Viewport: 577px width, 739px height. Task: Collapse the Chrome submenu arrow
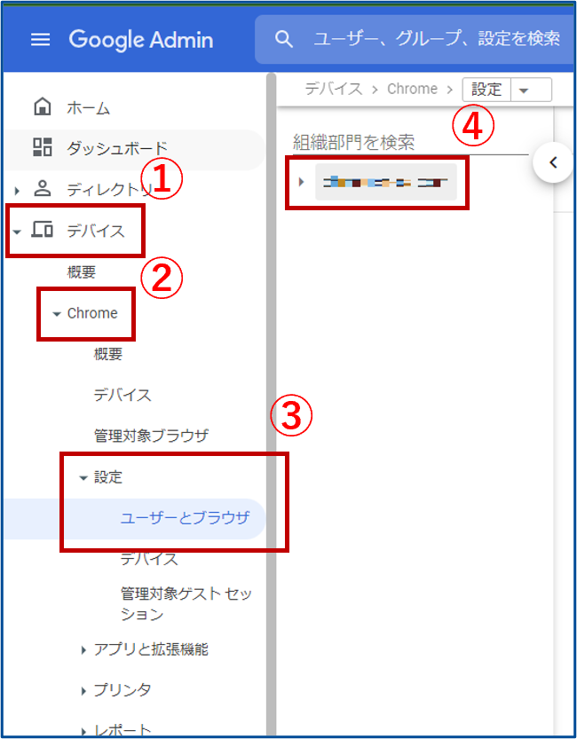pos(57,314)
